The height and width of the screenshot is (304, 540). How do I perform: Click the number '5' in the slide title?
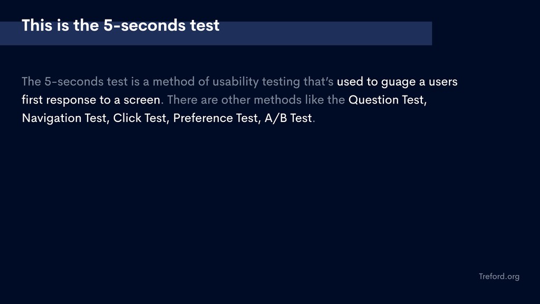tap(108, 25)
